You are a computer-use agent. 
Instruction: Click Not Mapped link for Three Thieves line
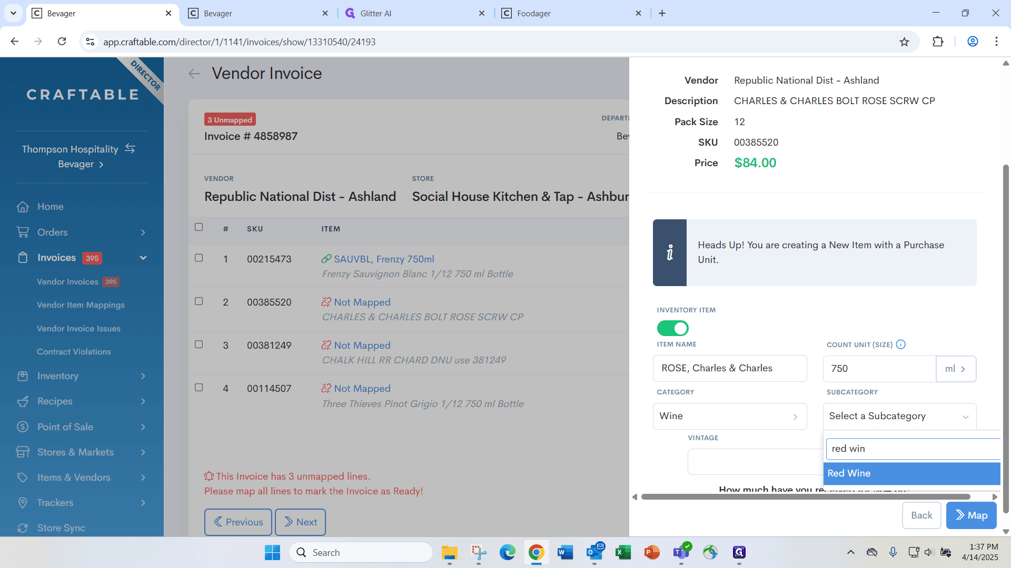[x=362, y=388]
